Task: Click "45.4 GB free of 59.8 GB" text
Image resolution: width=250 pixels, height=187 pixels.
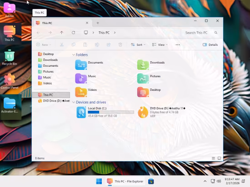Action: point(102,116)
